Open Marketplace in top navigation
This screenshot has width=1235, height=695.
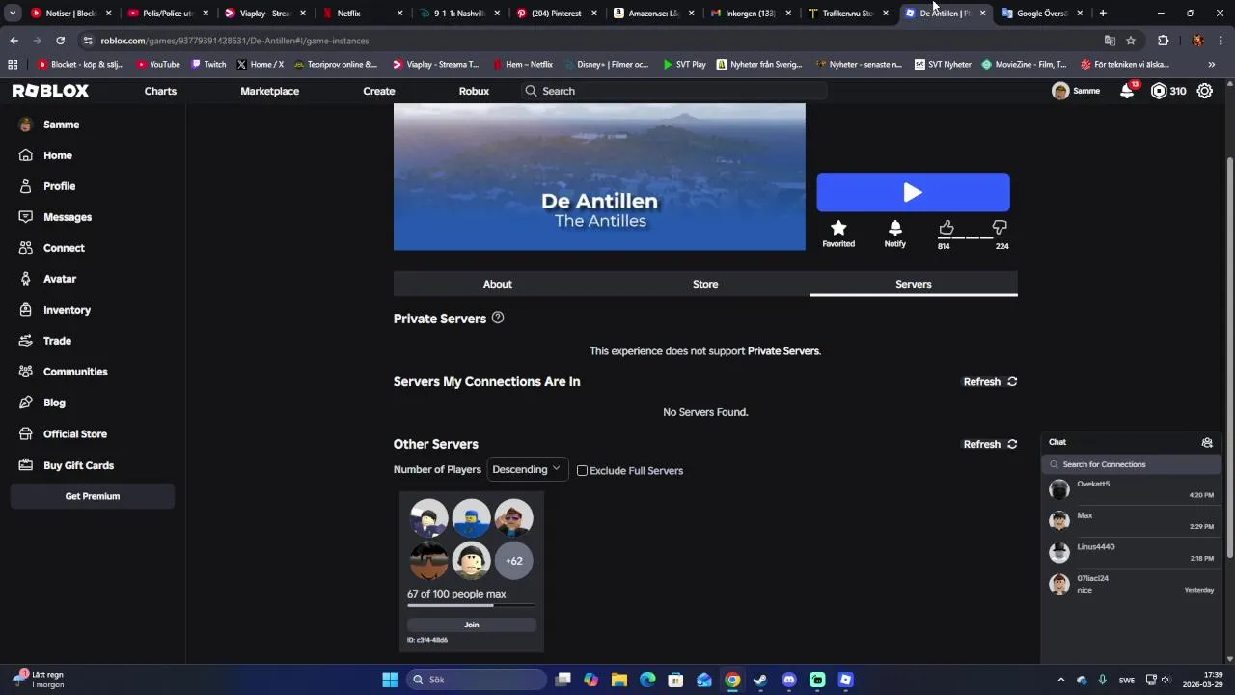[269, 91]
